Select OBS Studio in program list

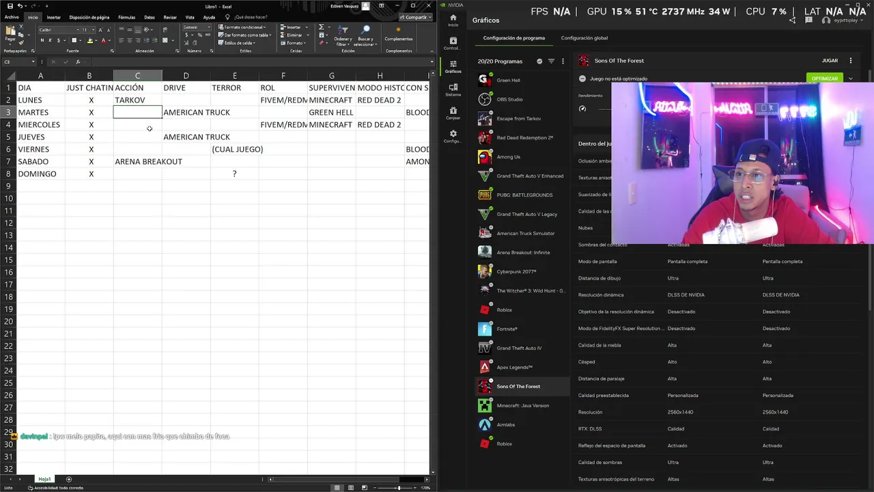click(x=522, y=100)
